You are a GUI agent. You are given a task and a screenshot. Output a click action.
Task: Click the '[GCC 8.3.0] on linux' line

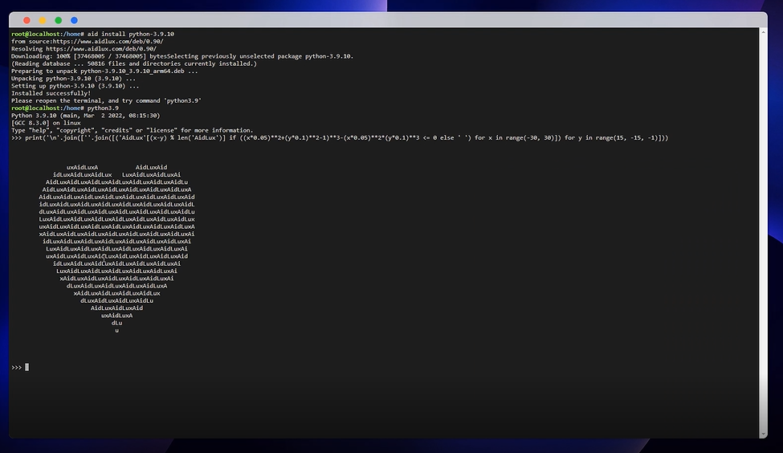coord(46,123)
